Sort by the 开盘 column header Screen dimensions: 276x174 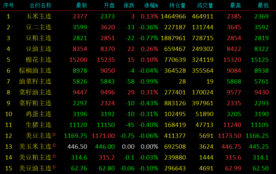[109, 6]
